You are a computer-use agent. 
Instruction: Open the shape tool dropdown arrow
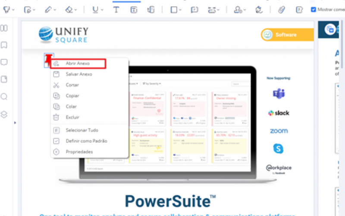coord(180,10)
